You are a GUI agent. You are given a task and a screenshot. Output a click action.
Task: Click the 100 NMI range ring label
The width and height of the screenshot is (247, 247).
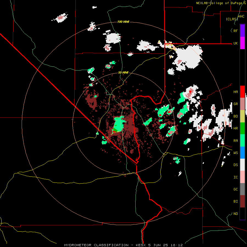(123, 22)
